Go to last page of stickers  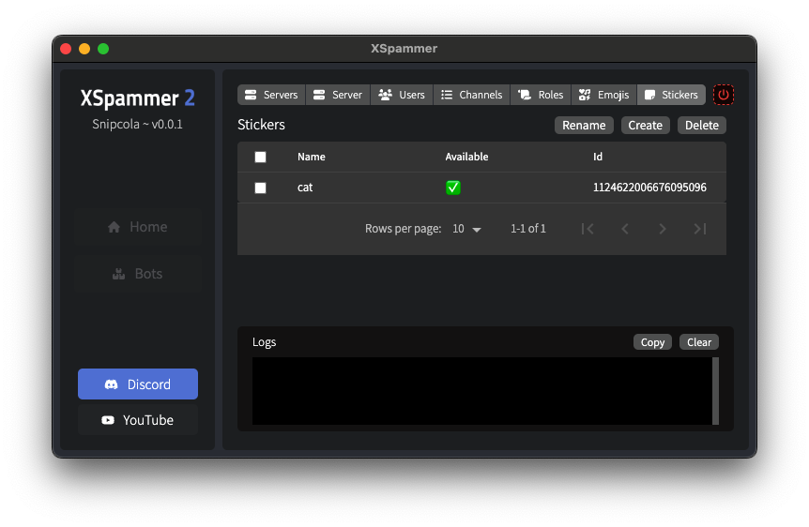pyautogui.click(x=699, y=229)
